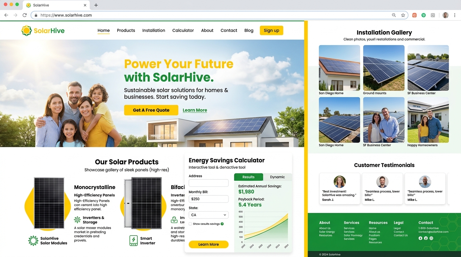Click the calculator Learn More button
Screen dimensions: 461x257
coord(208,244)
